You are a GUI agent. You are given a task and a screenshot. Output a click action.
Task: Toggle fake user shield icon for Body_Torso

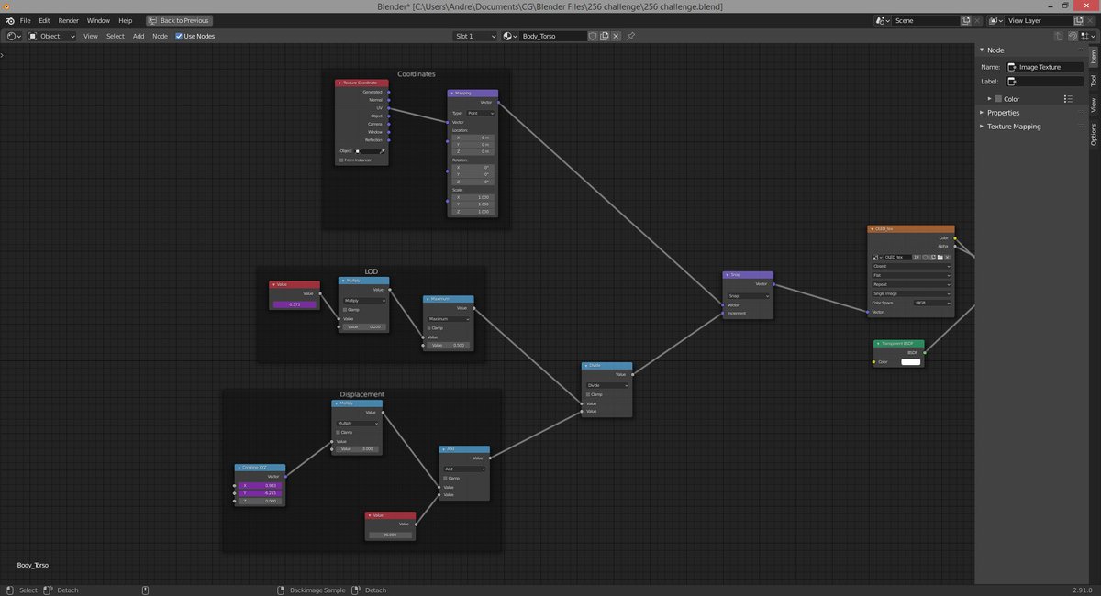click(x=593, y=36)
